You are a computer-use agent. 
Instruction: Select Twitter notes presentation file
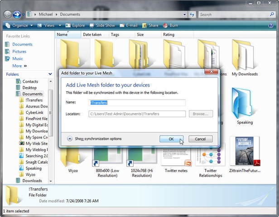tap(176, 160)
